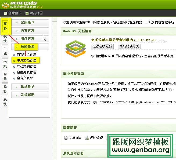The height and width of the screenshot is (160, 176).
Task: Click the 隐藏菜单 hide-menu icon
Action: 6,13
